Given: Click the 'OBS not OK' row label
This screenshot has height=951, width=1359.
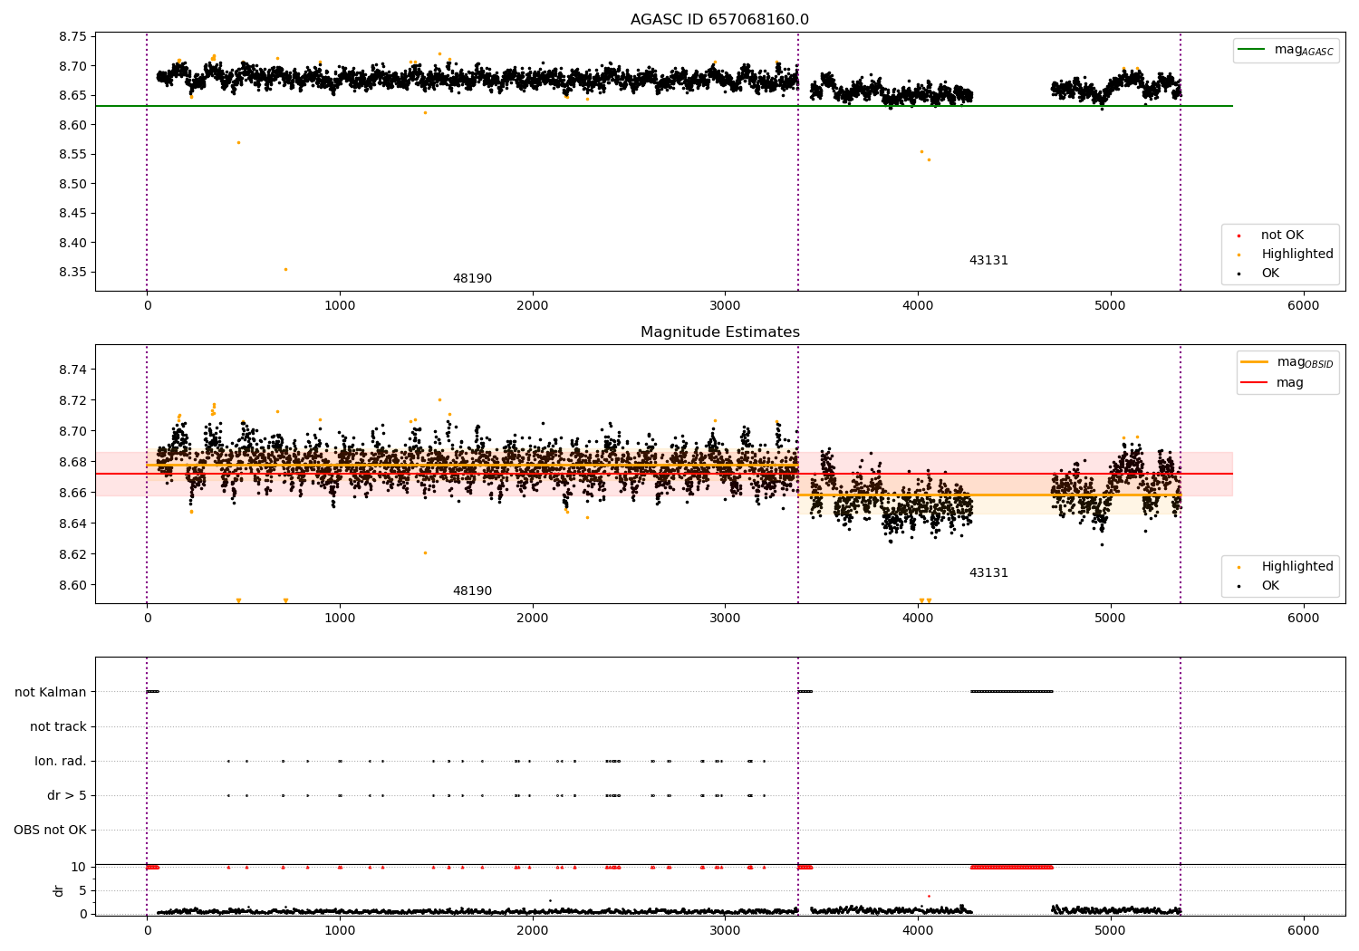Looking at the screenshot, I should pos(50,831).
